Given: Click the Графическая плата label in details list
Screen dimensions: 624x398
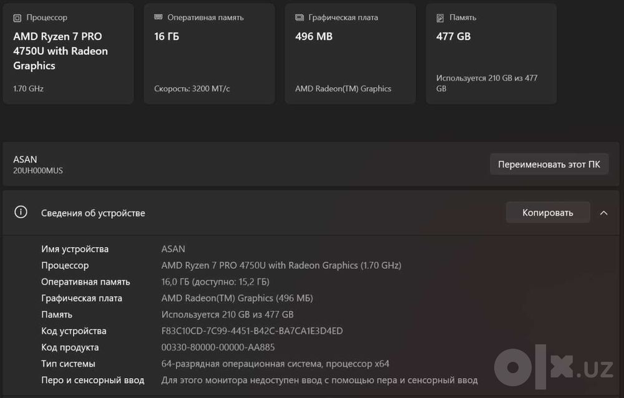Looking at the screenshot, I should coord(82,298).
